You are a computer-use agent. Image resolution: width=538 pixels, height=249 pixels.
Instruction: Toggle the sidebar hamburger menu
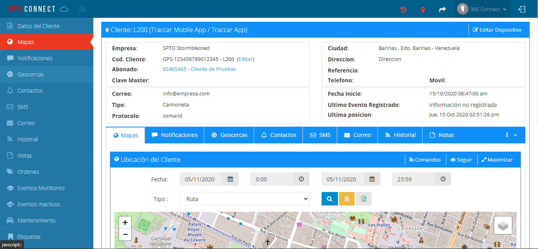(82, 9)
